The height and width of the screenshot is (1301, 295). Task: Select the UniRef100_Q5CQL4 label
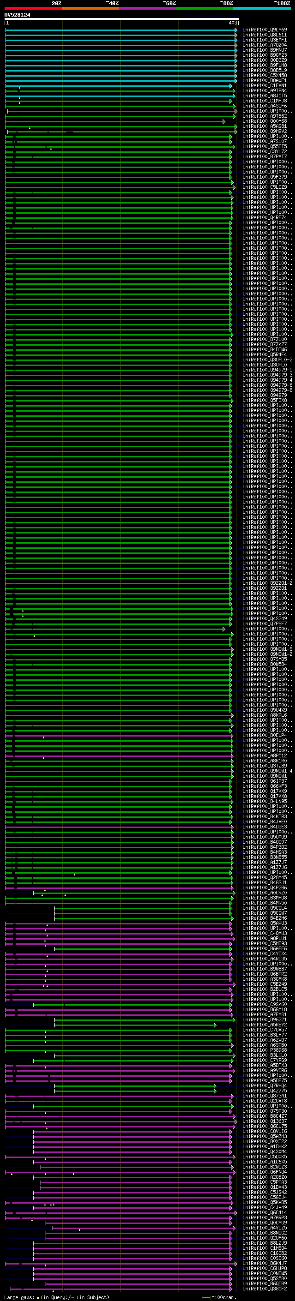pos(264,908)
